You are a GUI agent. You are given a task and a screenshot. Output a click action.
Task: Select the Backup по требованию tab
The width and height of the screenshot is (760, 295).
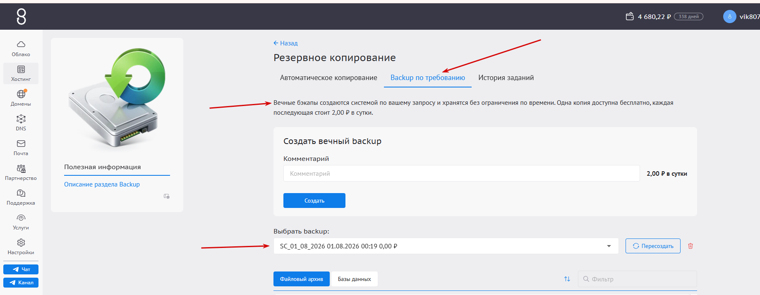(428, 78)
